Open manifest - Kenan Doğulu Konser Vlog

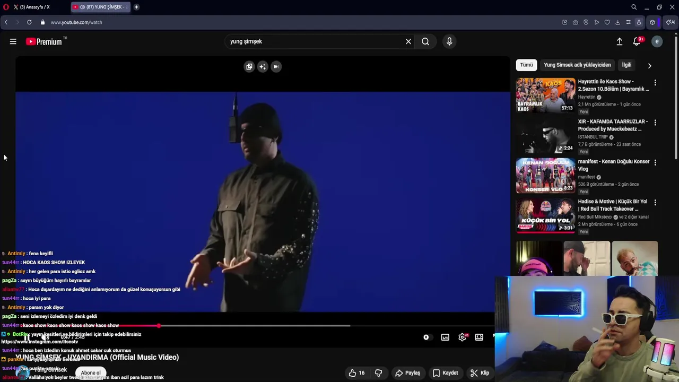[614, 165]
